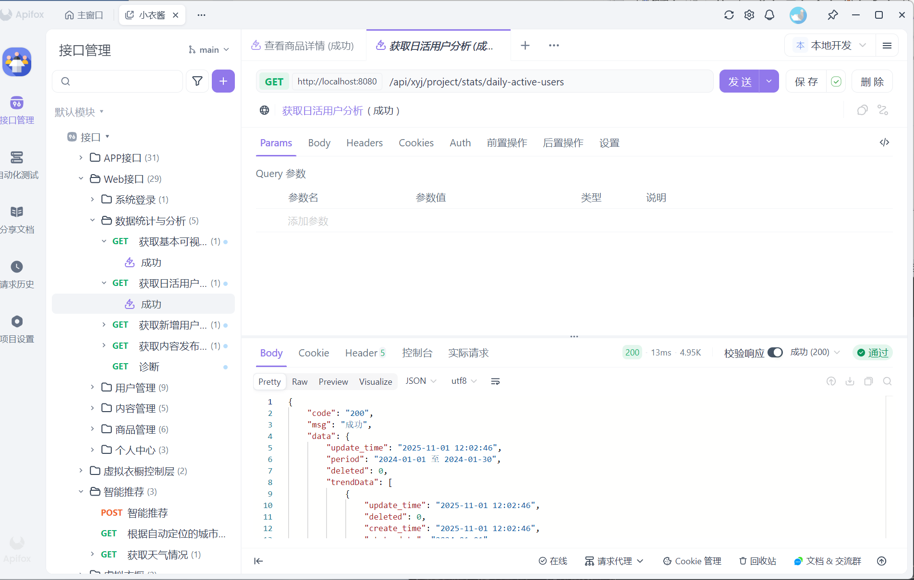Viewport: 914px width, 580px height.
Task: Open the settings gear icon
Action: coord(749,15)
